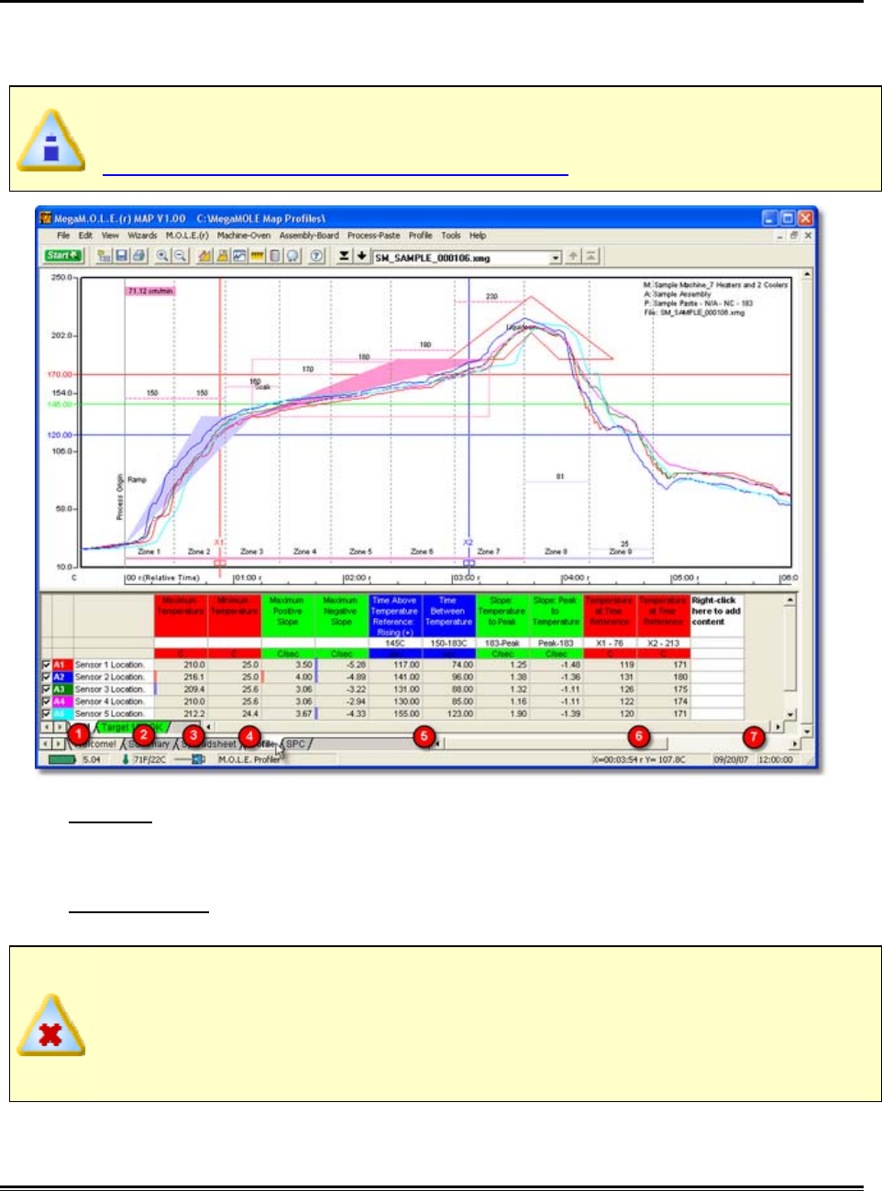Click the first yellow chart tool icon

(205, 257)
